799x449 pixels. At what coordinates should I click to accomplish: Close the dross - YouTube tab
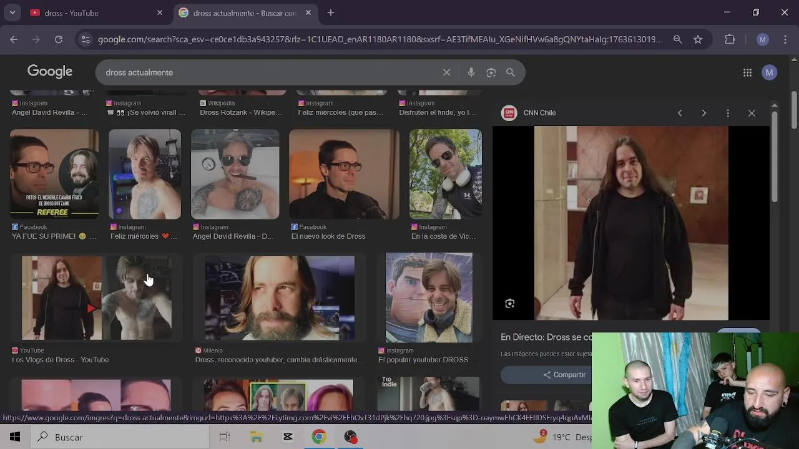tap(160, 12)
